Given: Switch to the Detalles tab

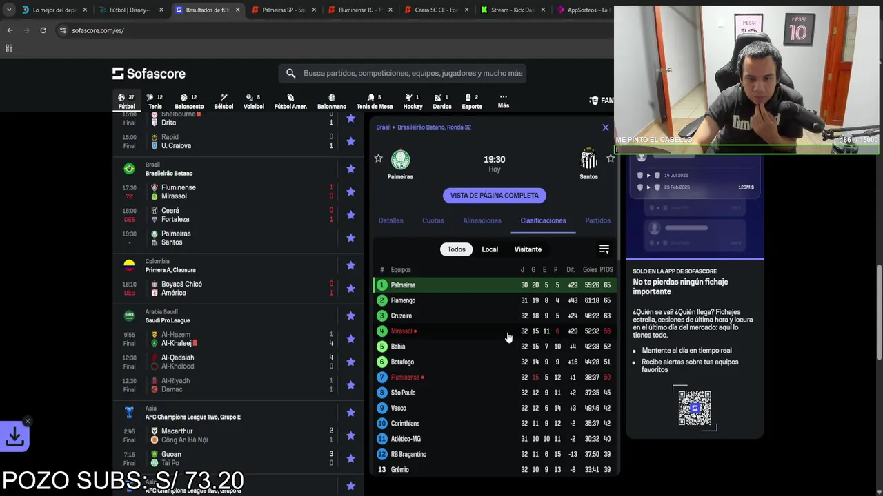Looking at the screenshot, I should click(390, 220).
